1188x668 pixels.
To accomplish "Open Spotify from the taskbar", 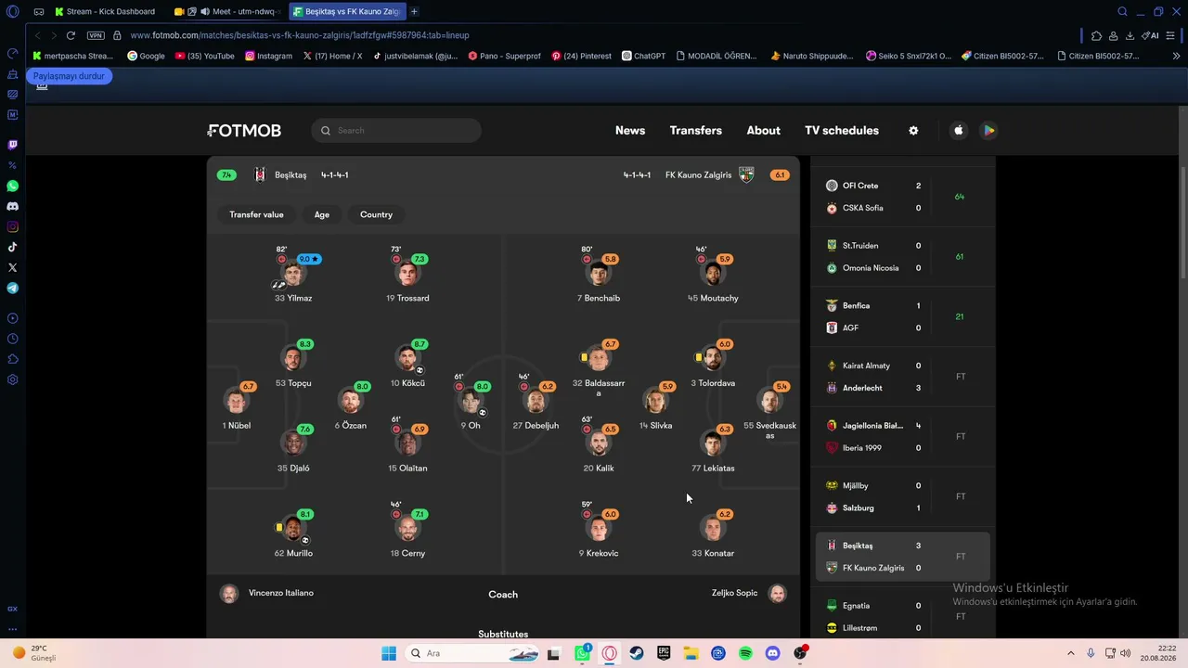I will (745, 653).
